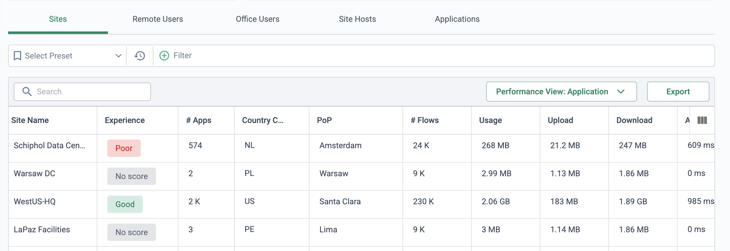730x251 pixels.
Task: Open the Schiphol Data Cen... site row
Action: [x=49, y=145]
